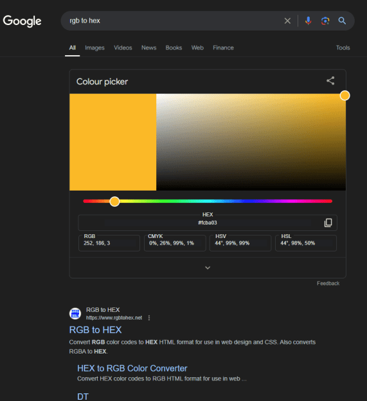Open the search Tools options

[x=343, y=48]
